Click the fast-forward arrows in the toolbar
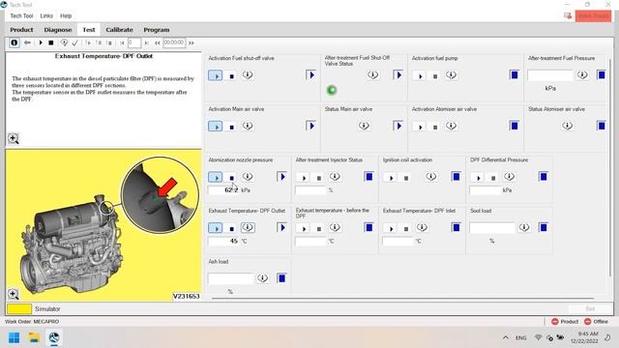Screen dimensions: 619x348 click(192, 43)
